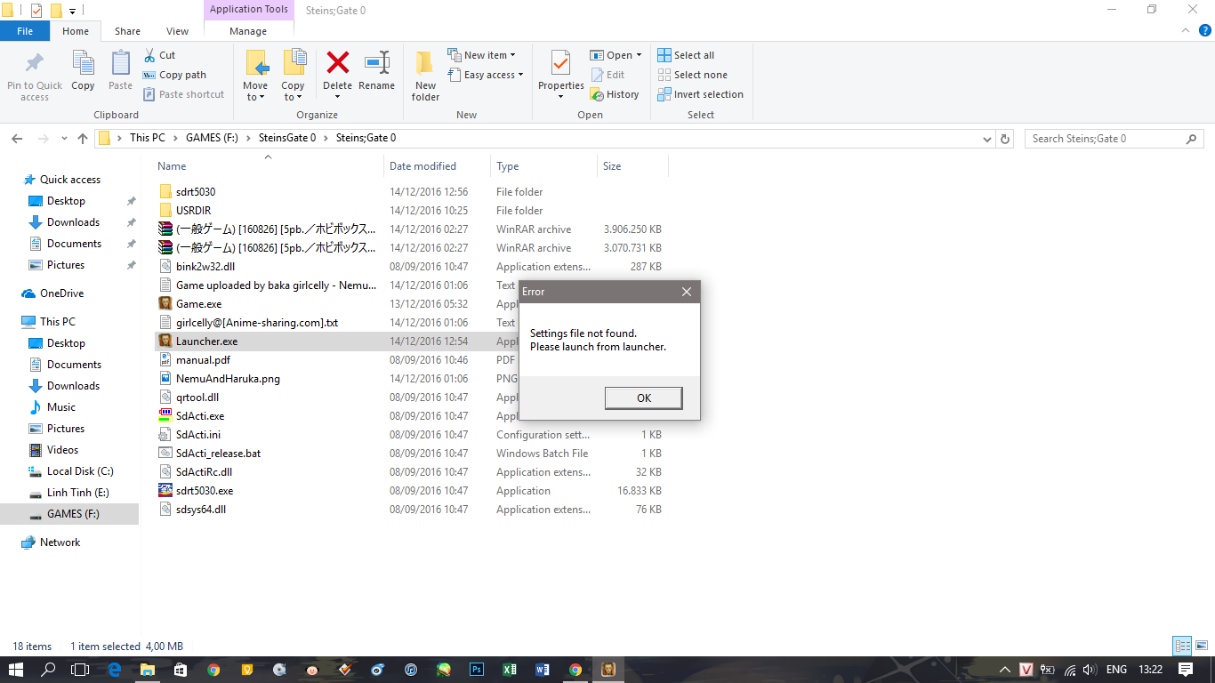The width and height of the screenshot is (1215, 683).
Task: Open Photoshop from the taskbar
Action: point(476,670)
